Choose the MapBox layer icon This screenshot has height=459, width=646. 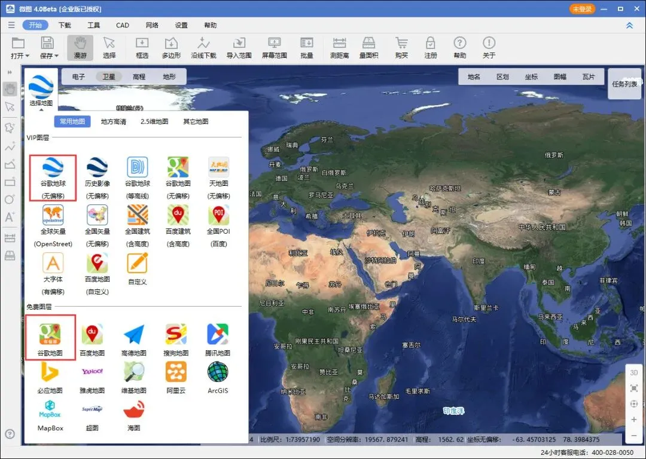[x=50, y=409]
